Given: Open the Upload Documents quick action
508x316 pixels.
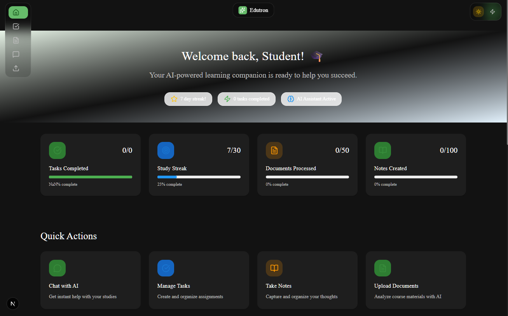Looking at the screenshot, I should pyautogui.click(x=416, y=280).
